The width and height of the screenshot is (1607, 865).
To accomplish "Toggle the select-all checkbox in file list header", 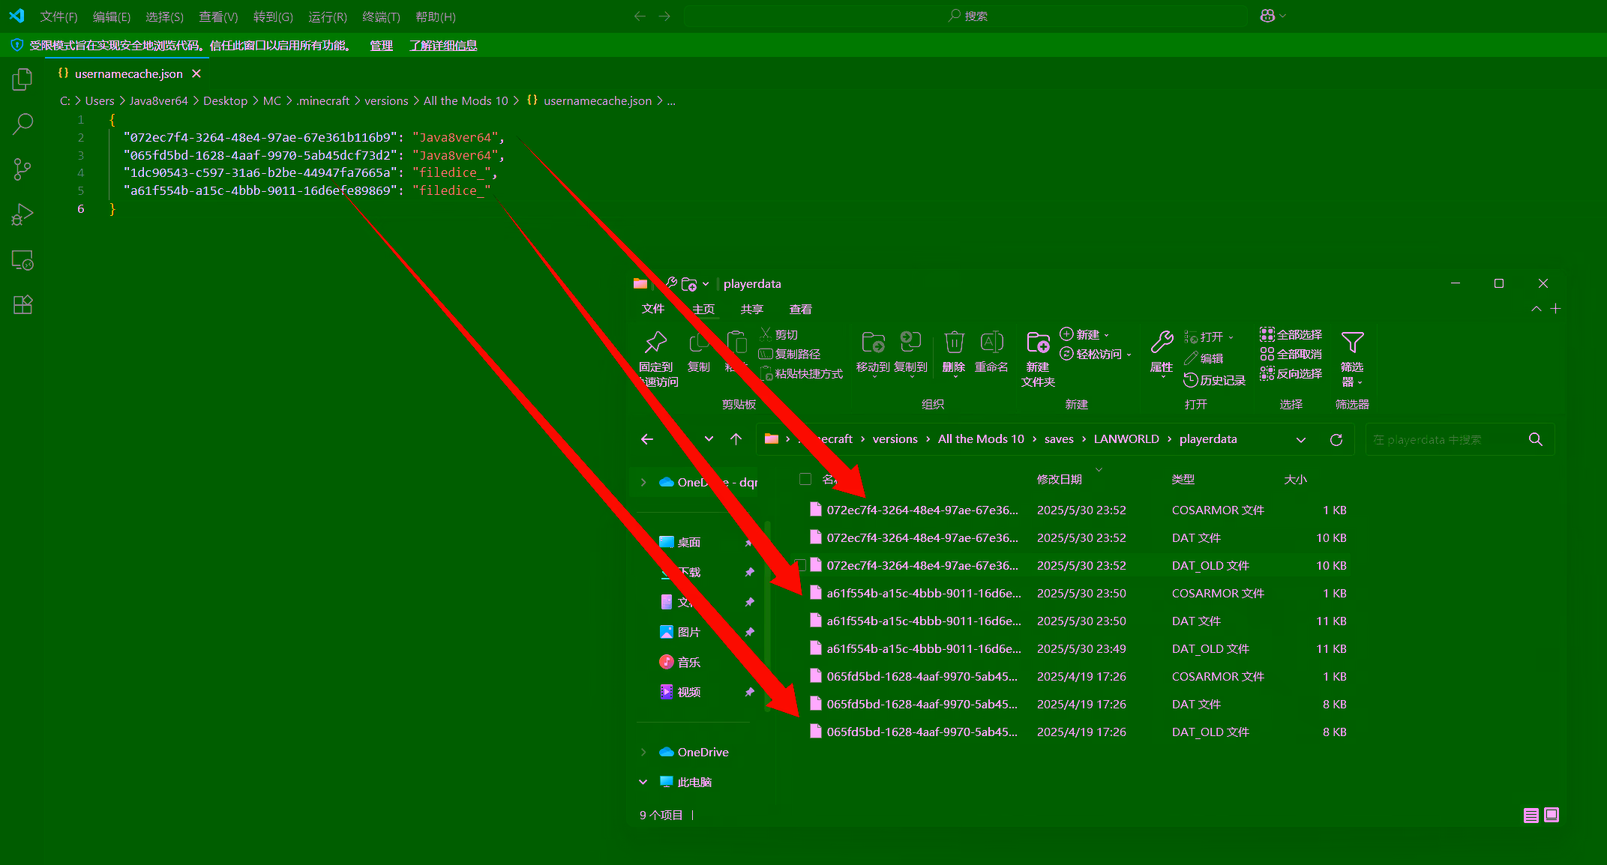I will pyautogui.click(x=805, y=479).
